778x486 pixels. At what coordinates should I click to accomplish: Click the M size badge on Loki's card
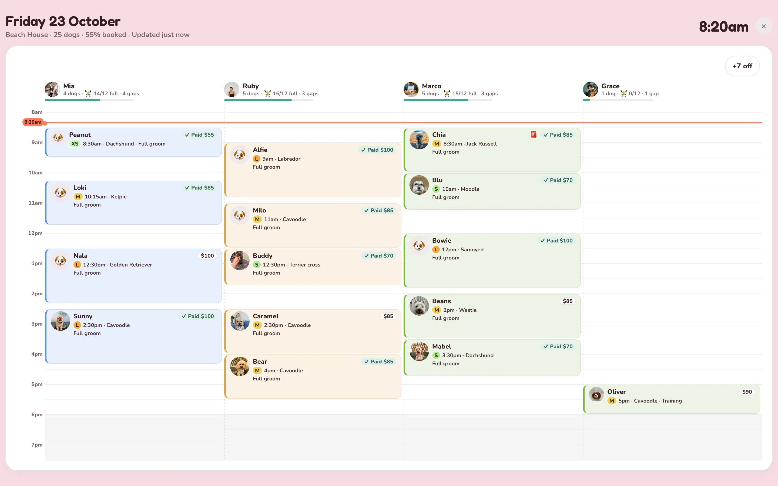78,197
